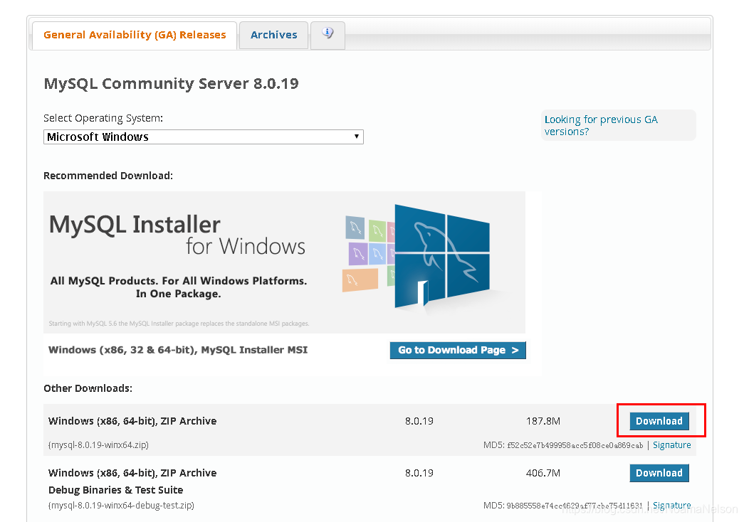Click the 187.8M size value
744x522 pixels.
point(543,421)
